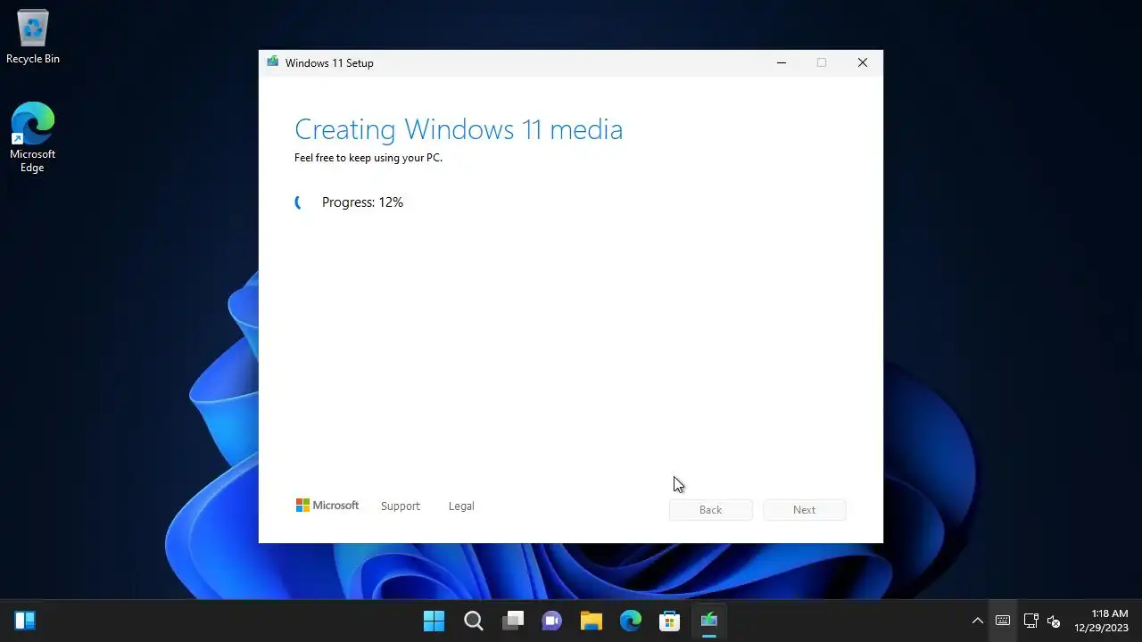
Task: Open the touch keyboard tray icon
Action: tap(1003, 621)
